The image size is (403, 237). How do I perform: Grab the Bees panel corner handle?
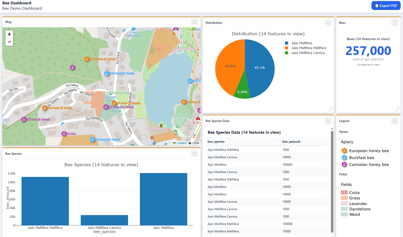(397, 109)
